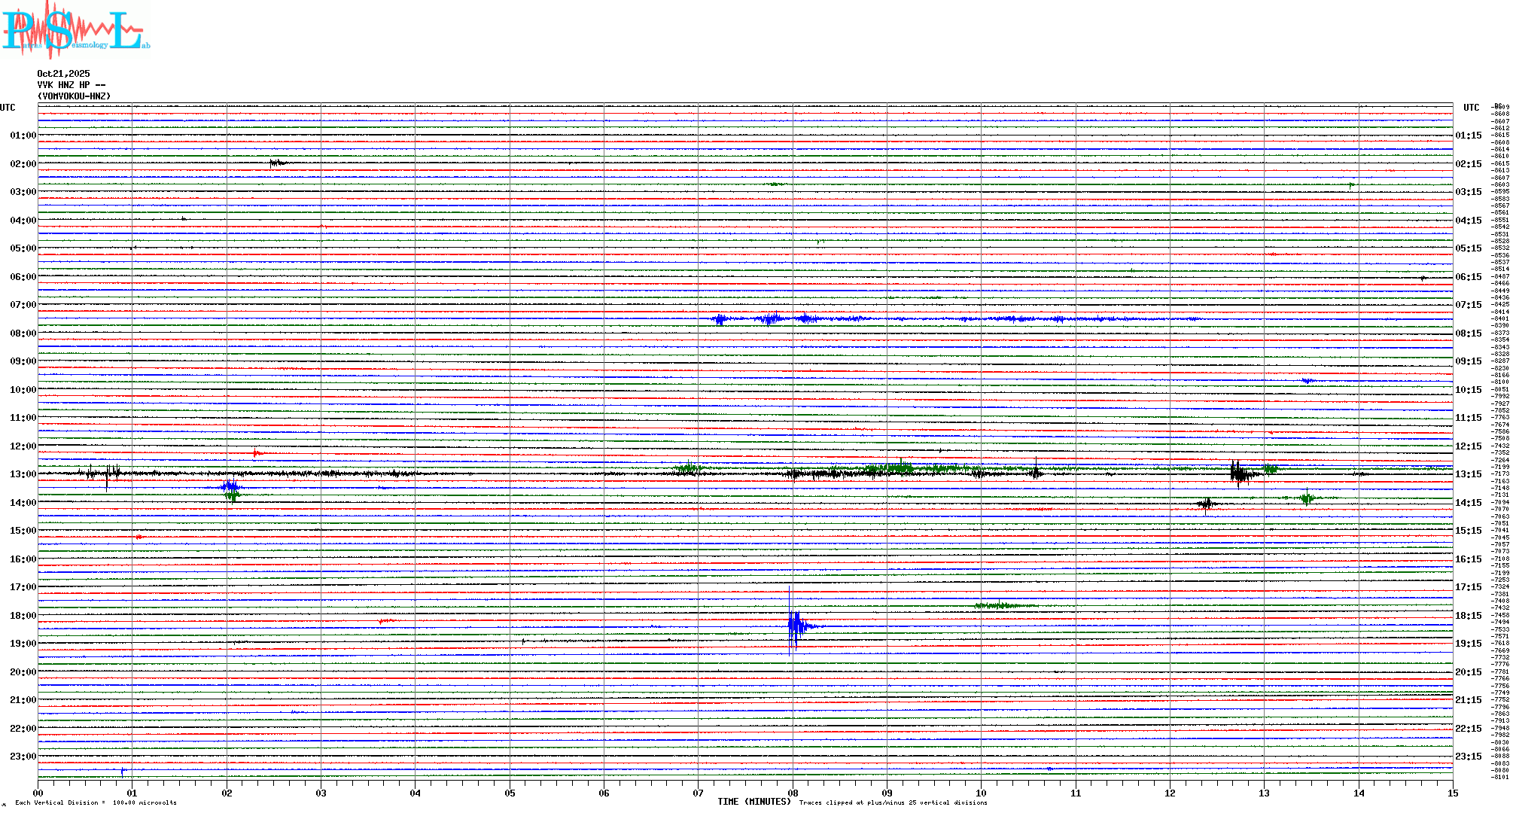Click the vertical division microvolts footer note

(x=96, y=802)
